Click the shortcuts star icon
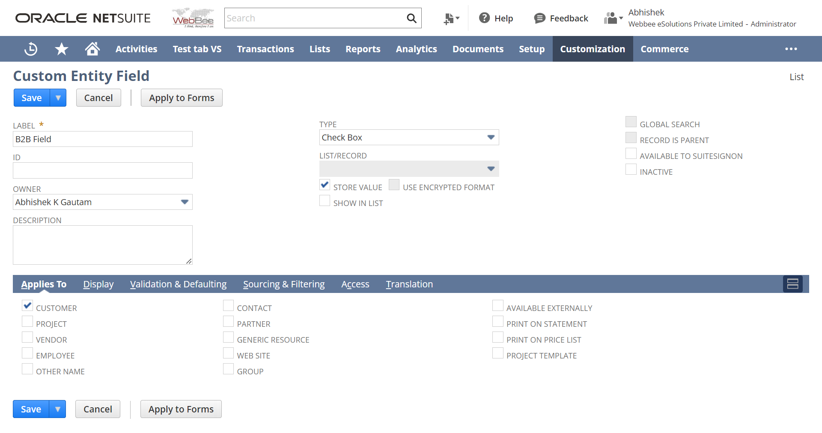Viewport: 822px width, 433px height. pos(61,49)
